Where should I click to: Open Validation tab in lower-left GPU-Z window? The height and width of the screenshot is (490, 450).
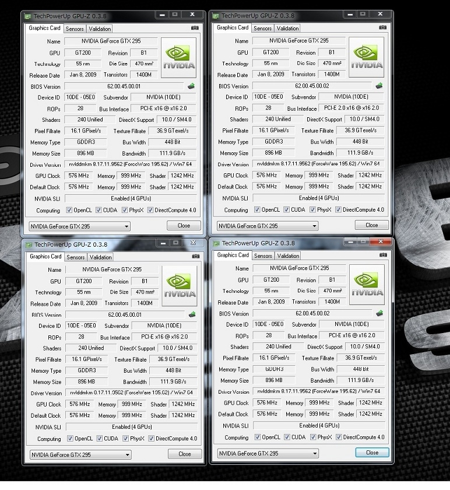(101, 257)
